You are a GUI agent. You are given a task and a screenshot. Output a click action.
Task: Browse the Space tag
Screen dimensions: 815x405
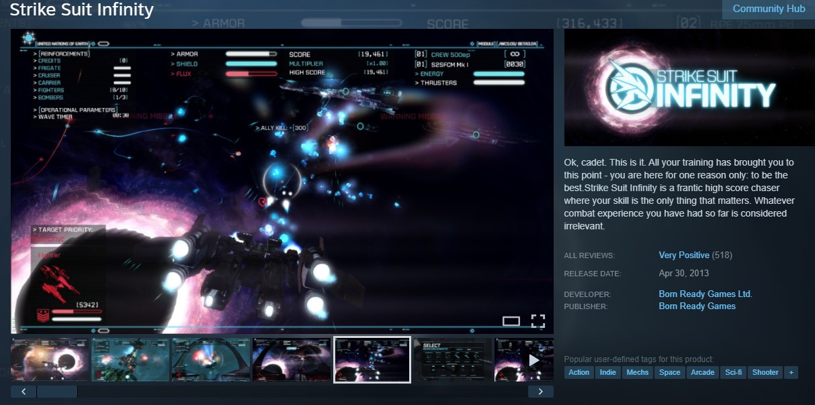click(x=670, y=372)
